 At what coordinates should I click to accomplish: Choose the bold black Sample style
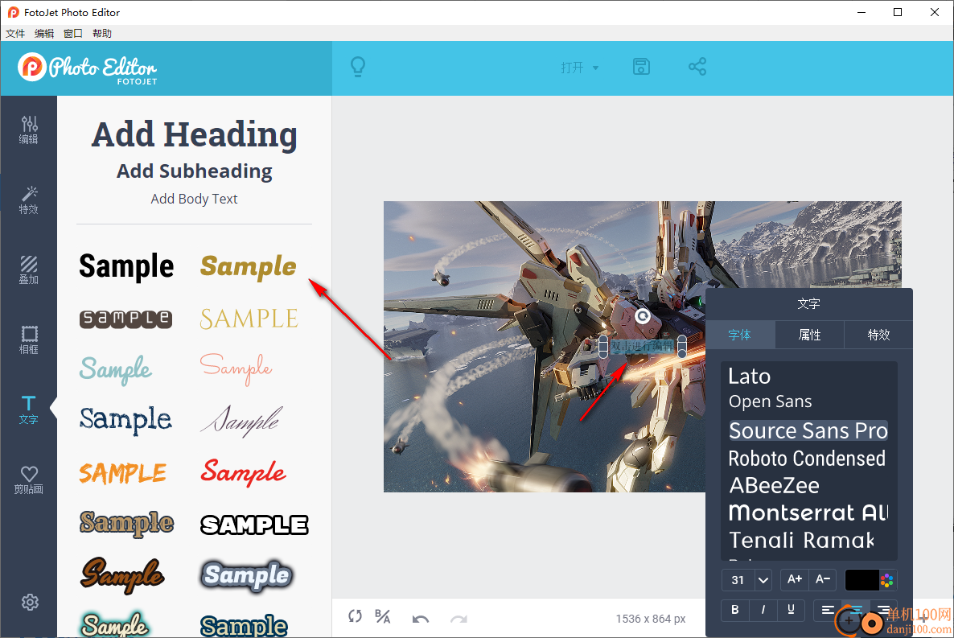[x=126, y=266]
